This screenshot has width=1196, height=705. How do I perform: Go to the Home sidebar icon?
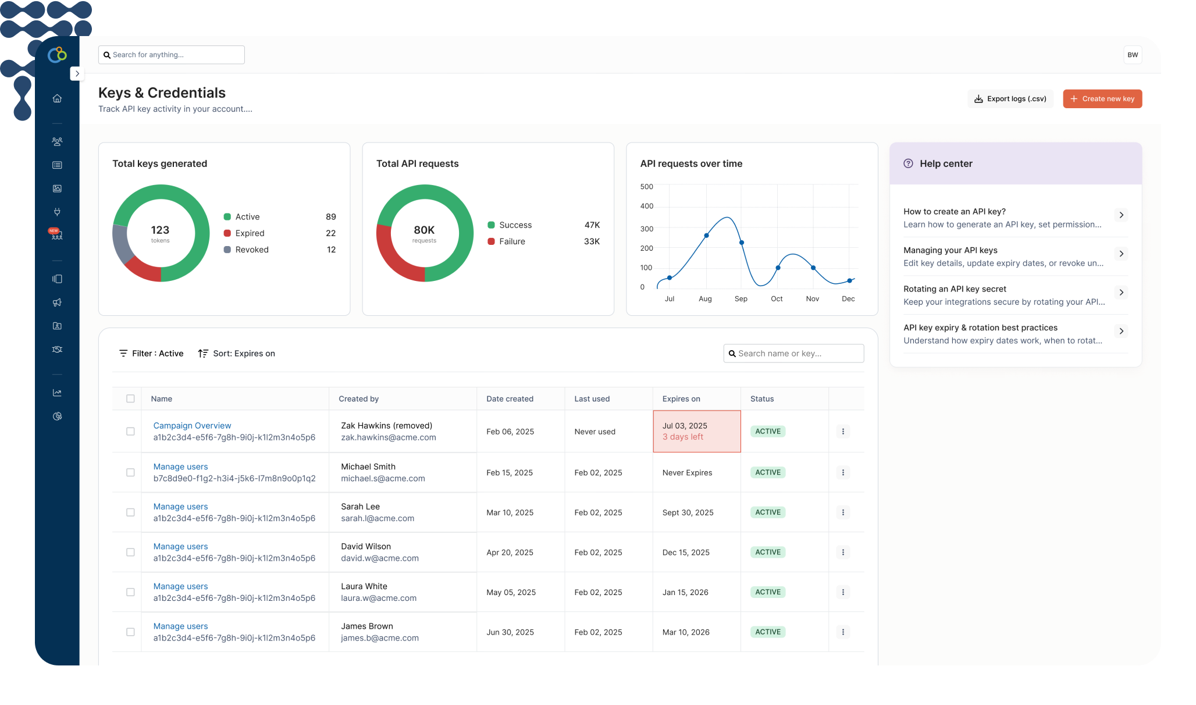(x=57, y=98)
